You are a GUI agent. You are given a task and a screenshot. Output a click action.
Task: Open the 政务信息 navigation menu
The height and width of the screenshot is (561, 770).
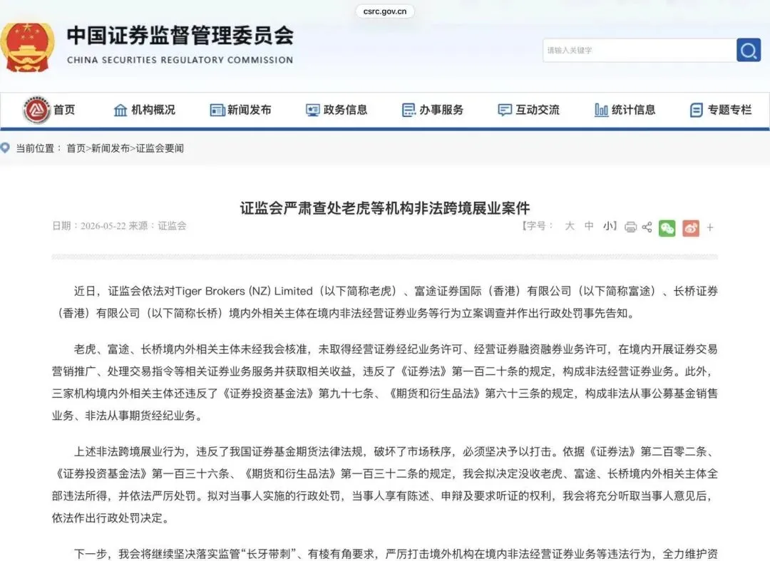[x=337, y=110]
